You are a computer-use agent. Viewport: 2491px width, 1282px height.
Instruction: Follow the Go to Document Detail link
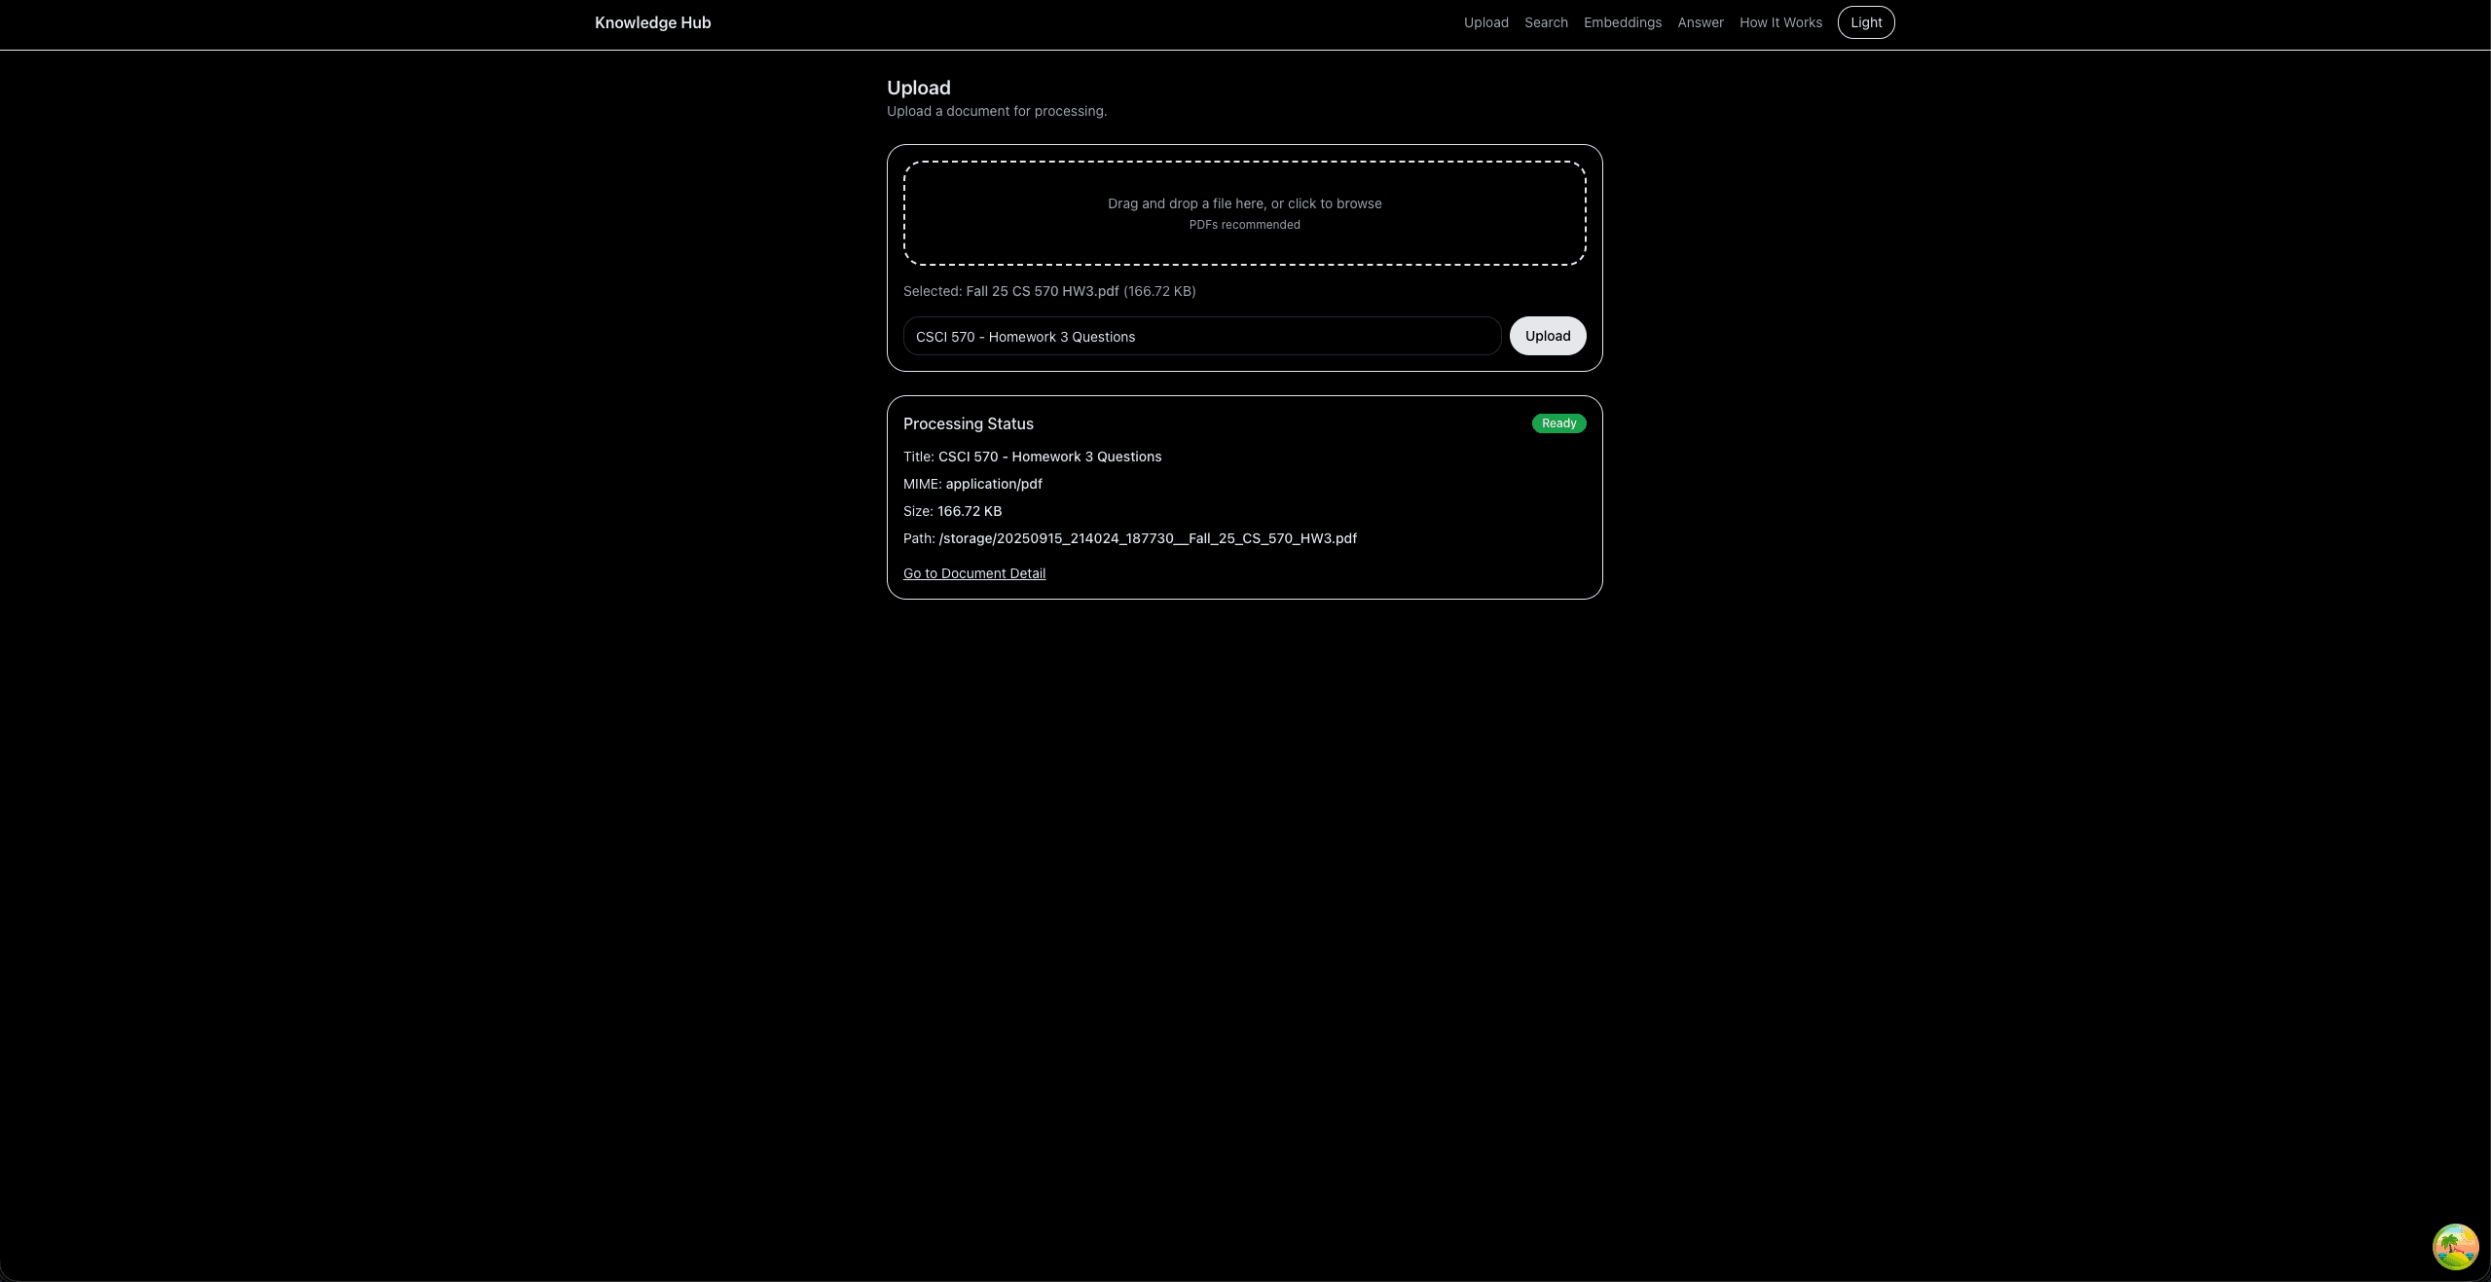(x=973, y=572)
